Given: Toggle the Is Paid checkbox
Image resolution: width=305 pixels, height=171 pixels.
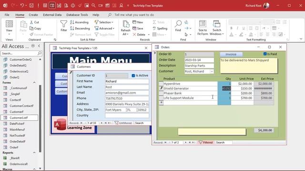Looking at the screenshot, I should pos(265,54).
